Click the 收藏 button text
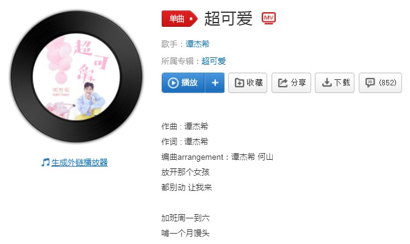This screenshot has width=410, height=244. 254,83
